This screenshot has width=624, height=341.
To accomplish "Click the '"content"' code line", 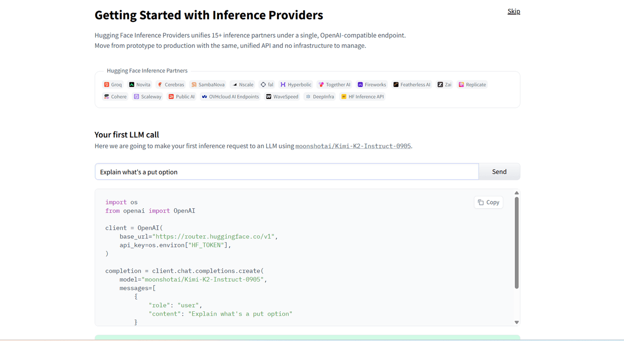I will tap(220, 314).
